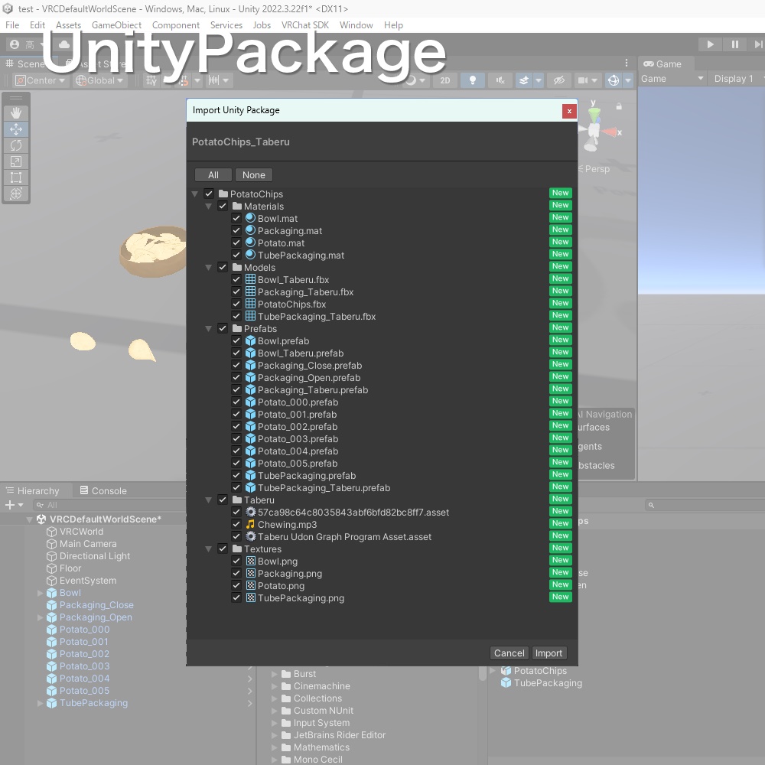
Task: Switch to the Game tab
Action: point(662,64)
